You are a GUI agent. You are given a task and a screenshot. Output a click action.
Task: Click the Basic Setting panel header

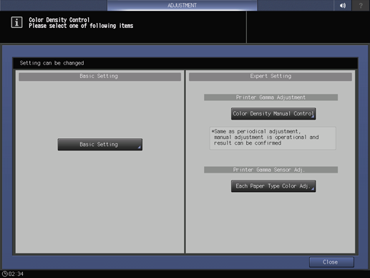click(x=99, y=76)
